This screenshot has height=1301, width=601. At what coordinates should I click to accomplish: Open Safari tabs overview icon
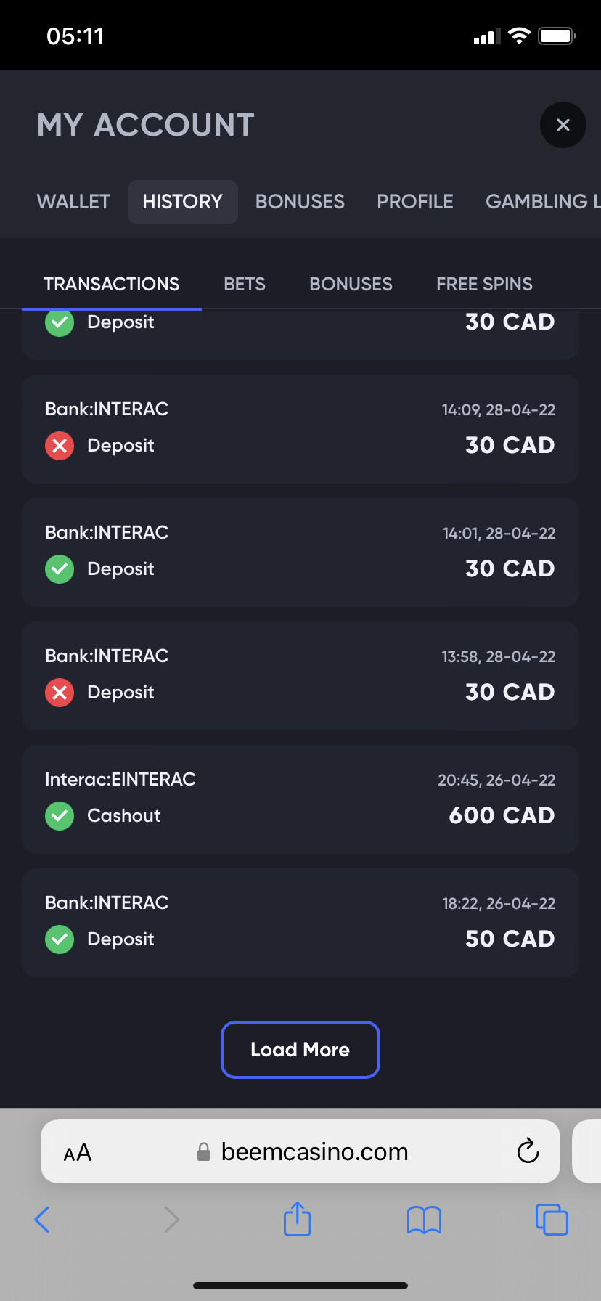(551, 1219)
